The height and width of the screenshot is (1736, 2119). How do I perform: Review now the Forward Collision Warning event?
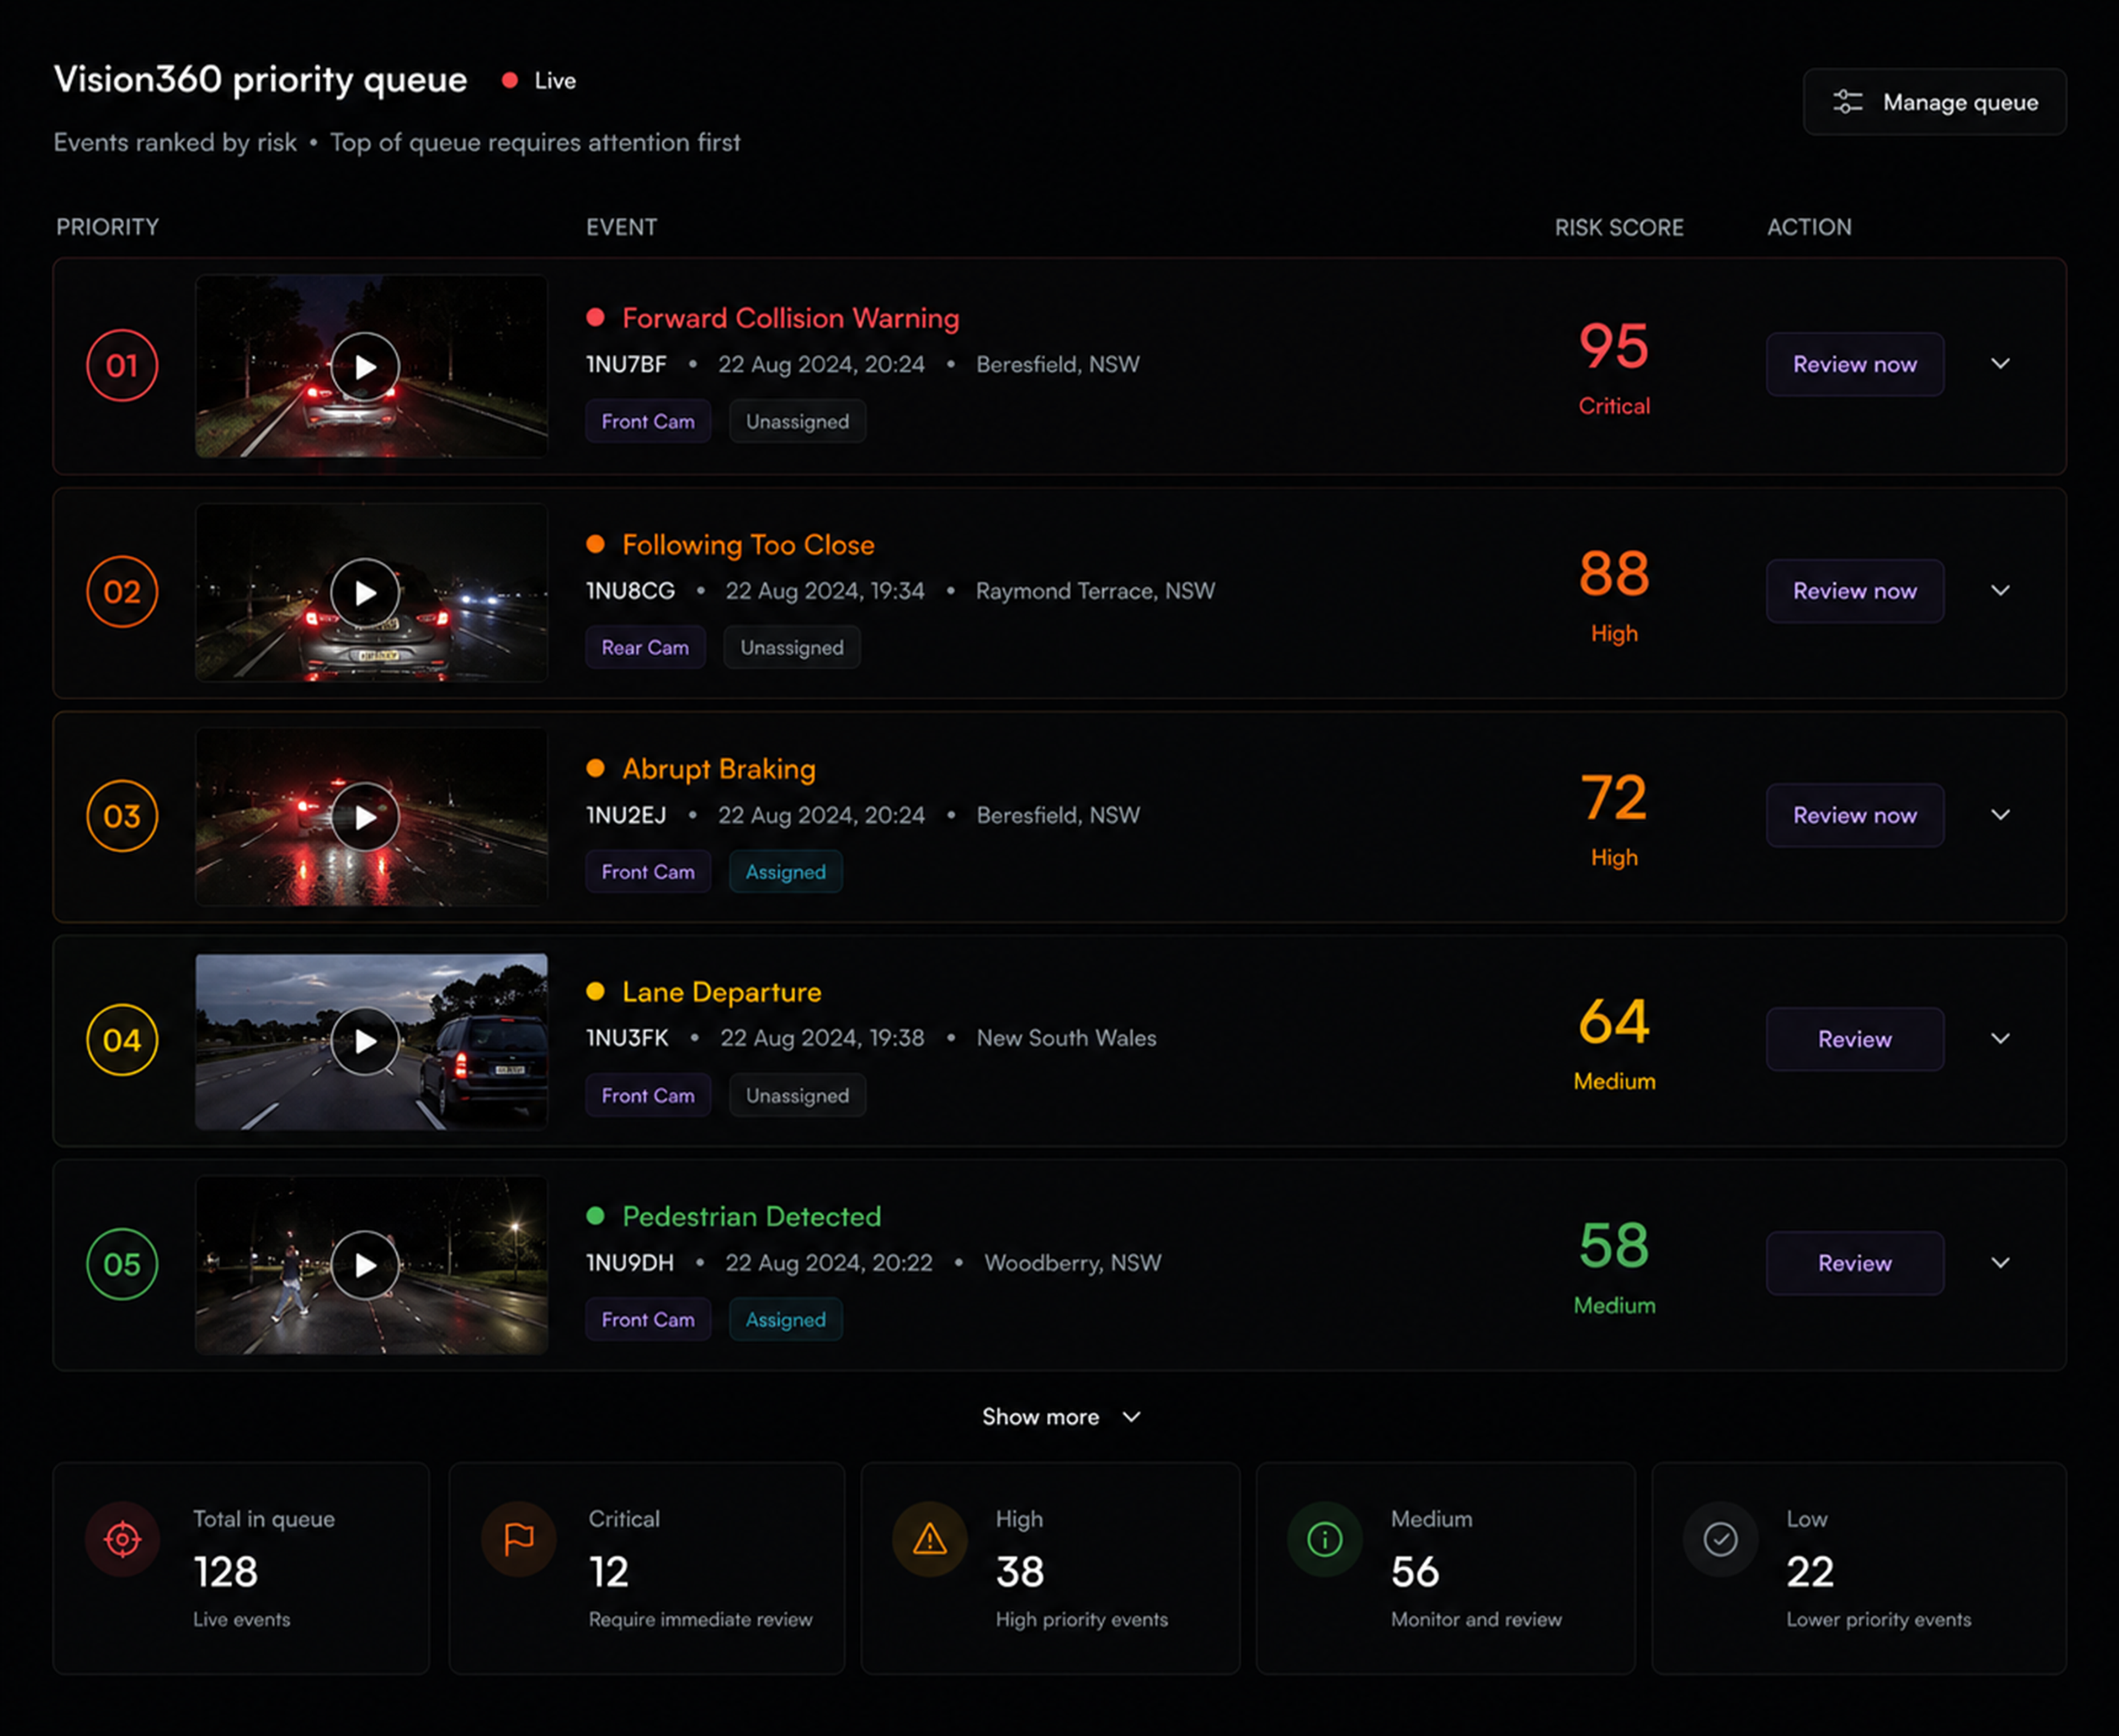1855,364
